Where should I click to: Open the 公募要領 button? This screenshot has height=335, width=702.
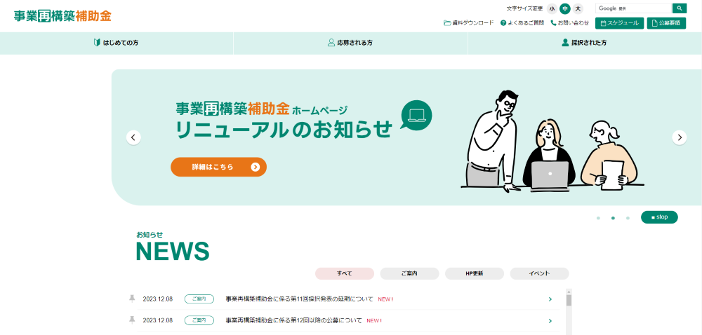666,23
